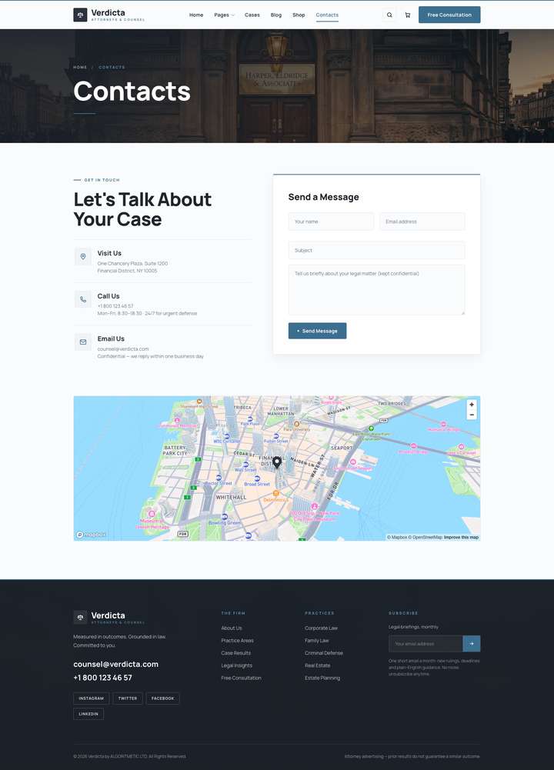
Task: Open the About Us footer link
Action: click(232, 628)
